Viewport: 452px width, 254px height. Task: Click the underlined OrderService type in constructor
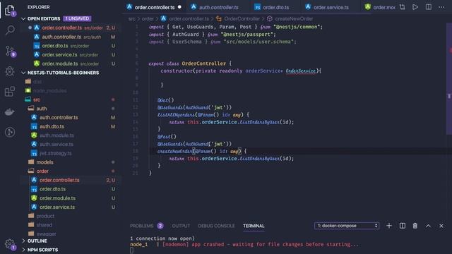pyautogui.click(x=300, y=71)
